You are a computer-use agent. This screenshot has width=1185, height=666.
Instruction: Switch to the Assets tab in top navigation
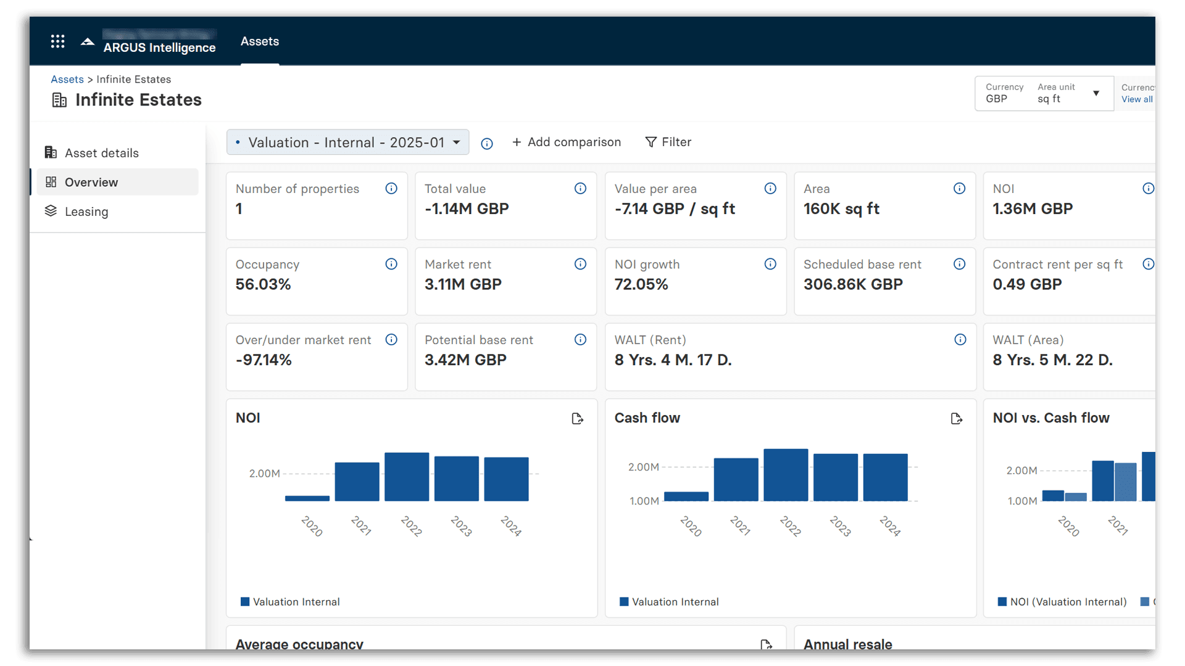[x=259, y=41]
